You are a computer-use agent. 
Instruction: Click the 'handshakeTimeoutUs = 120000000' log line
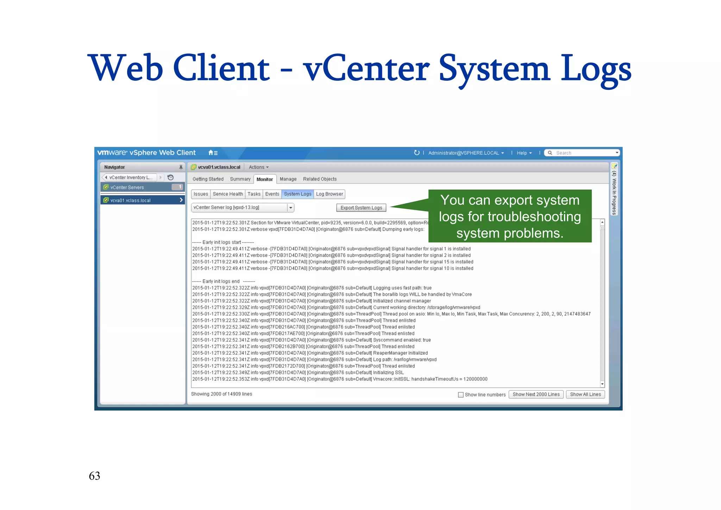pos(340,379)
